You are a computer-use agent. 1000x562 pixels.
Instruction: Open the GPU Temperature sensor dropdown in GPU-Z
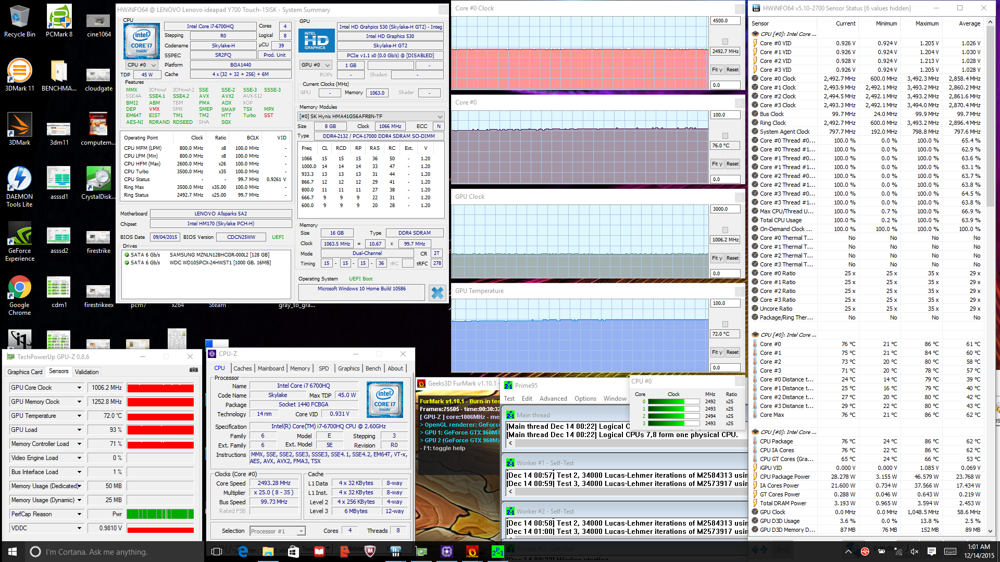click(x=79, y=416)
